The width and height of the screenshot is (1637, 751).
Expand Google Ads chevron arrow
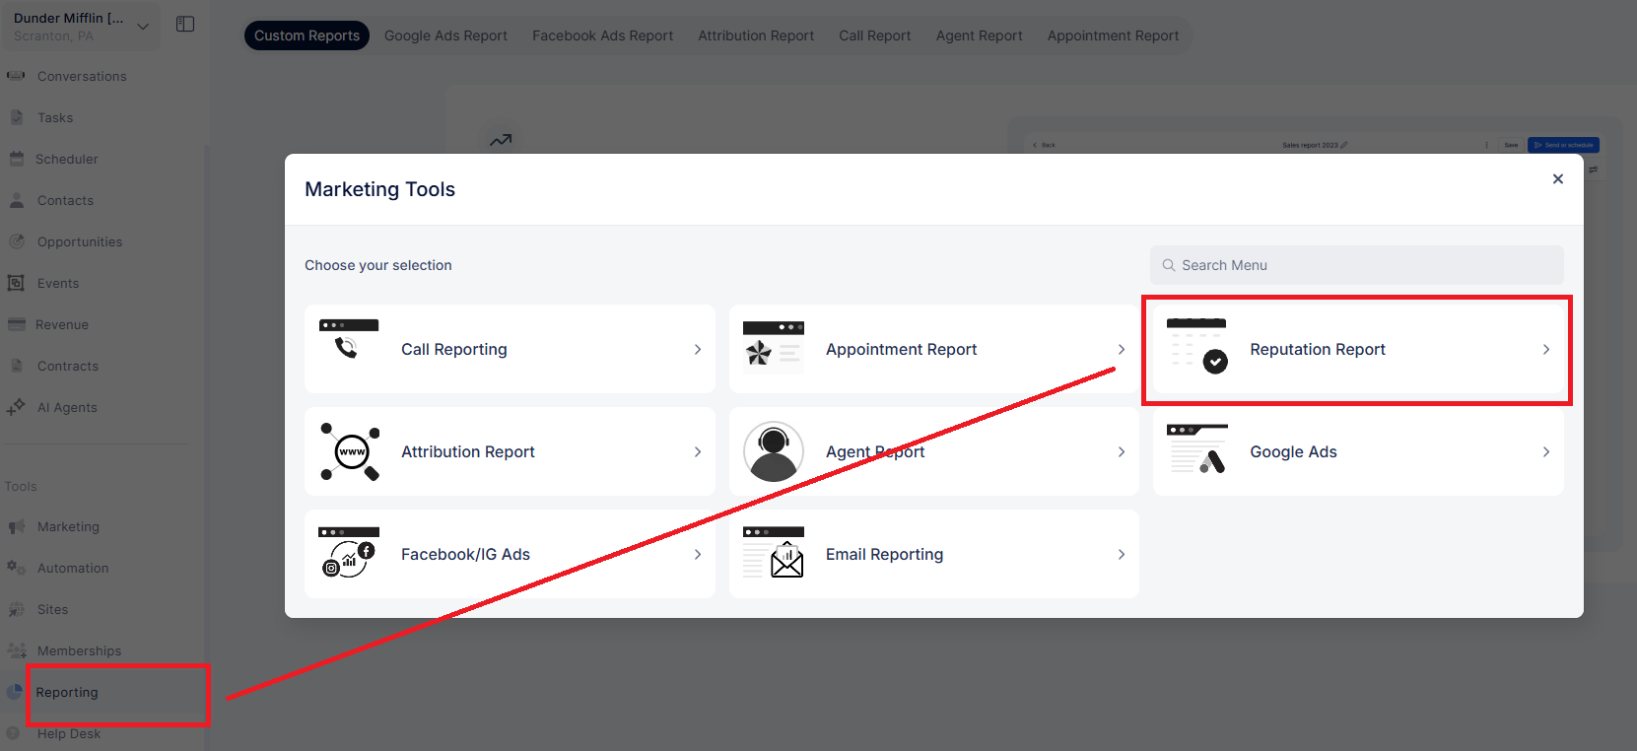[1546, 451]
